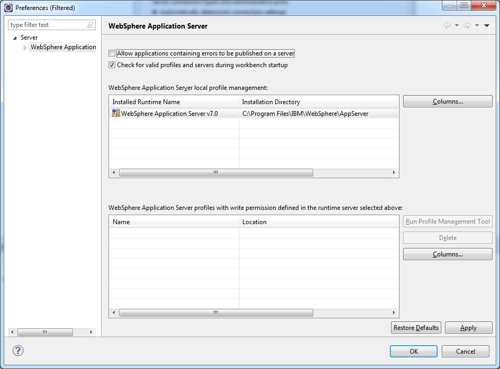The height and width of the screenshot is (369, 500).
Task: Click Columns button for runtime table
Action: point(448,102)
